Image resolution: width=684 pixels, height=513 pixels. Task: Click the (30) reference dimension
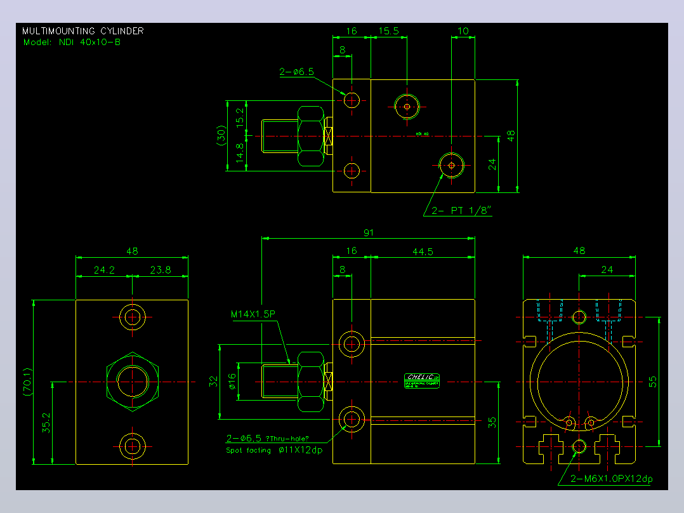click(x=221, y=135)
